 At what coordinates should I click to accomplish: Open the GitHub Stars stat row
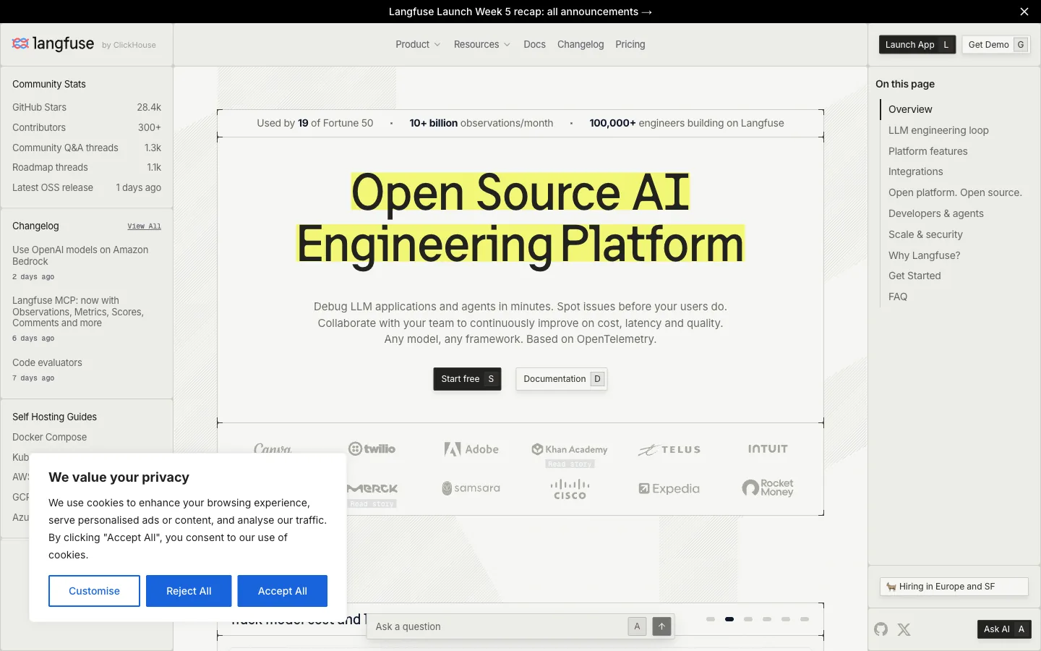pos(87,107)
